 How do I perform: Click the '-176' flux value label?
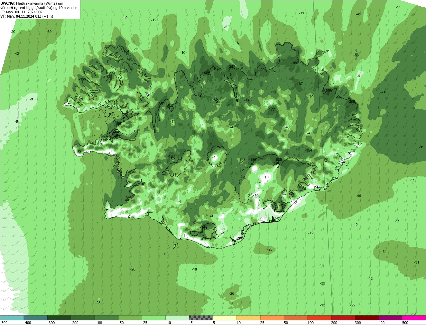coord(248,100)
